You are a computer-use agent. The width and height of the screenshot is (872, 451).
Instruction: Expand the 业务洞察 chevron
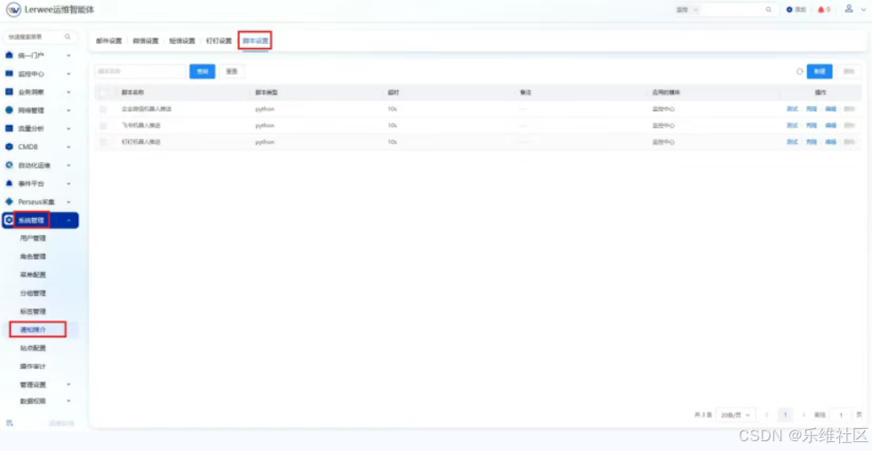[68, 92]
